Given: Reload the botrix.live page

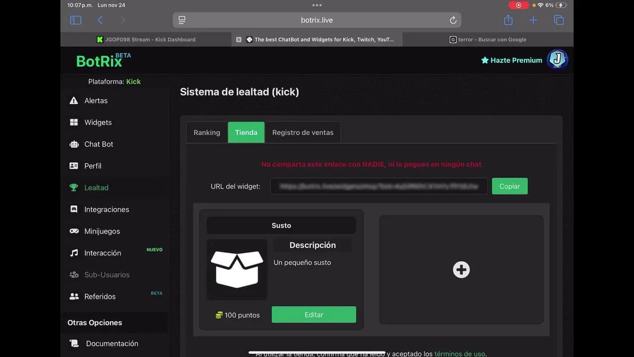Looking at the screenshot, I should (453, 20).
